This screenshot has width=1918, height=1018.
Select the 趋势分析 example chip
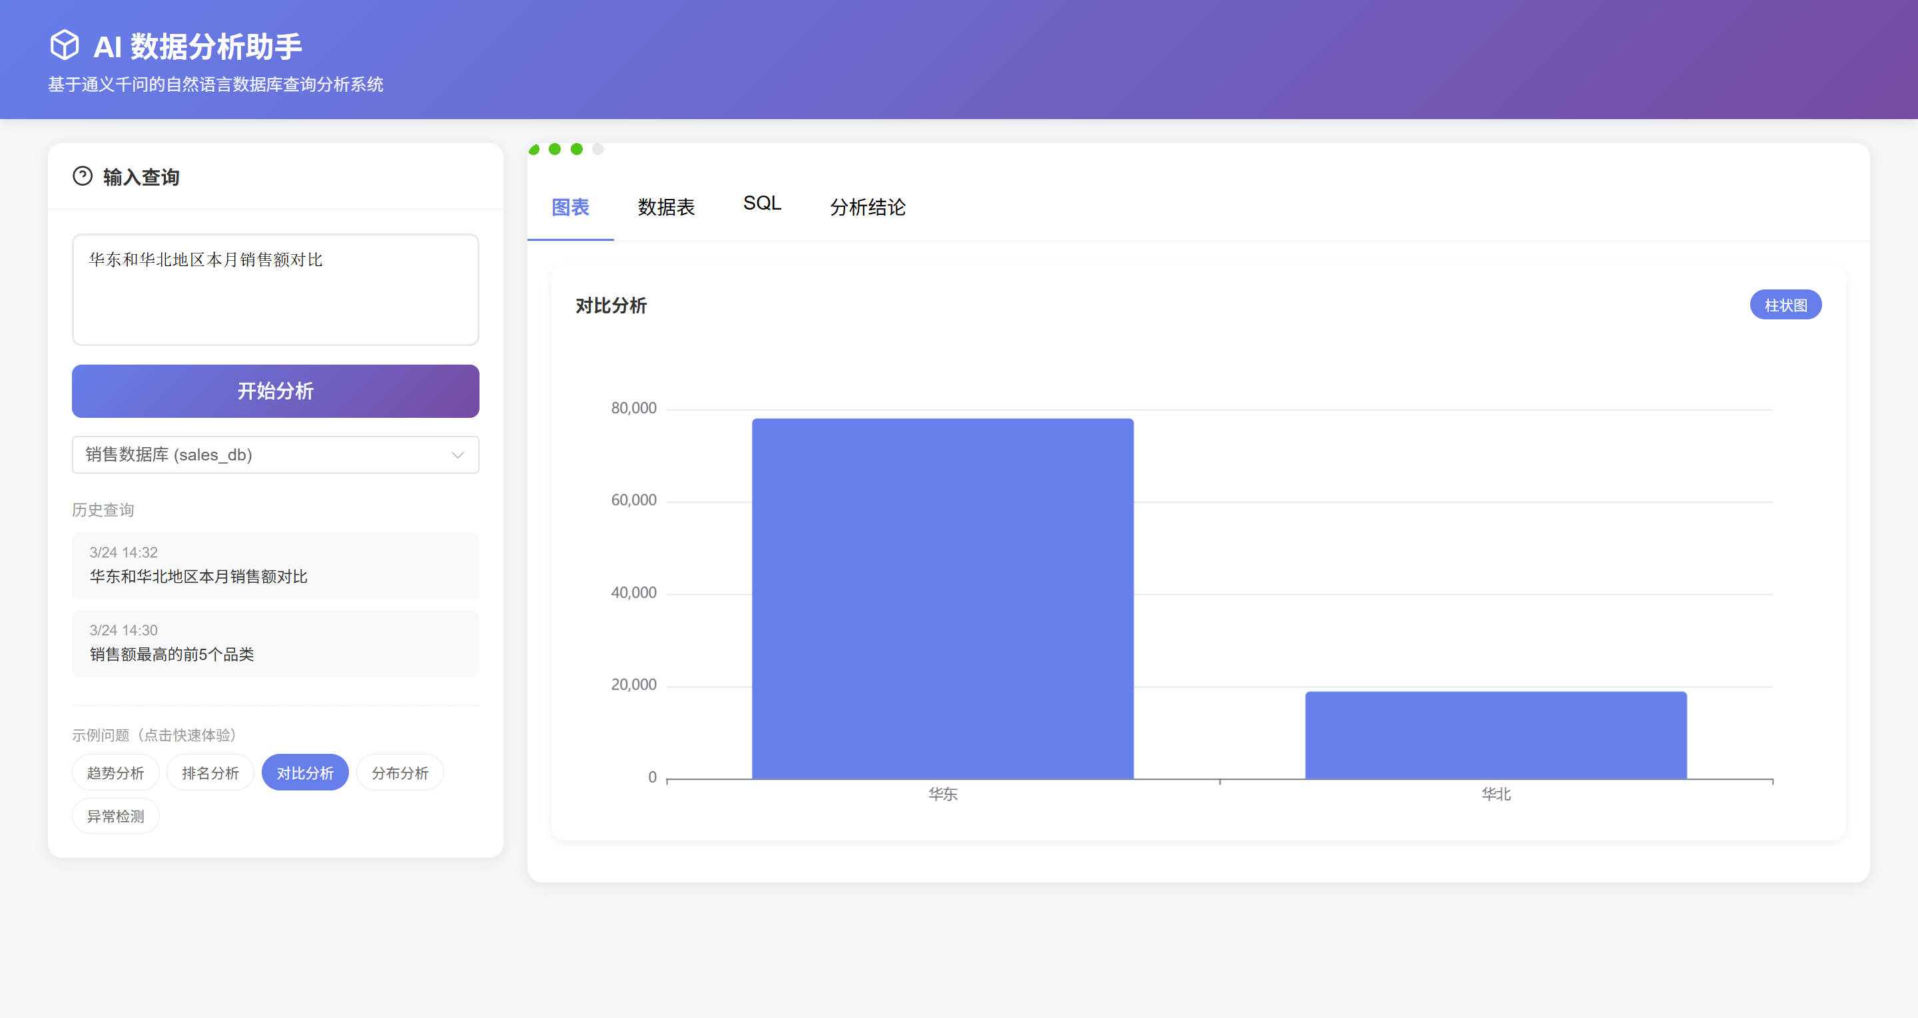115,773
